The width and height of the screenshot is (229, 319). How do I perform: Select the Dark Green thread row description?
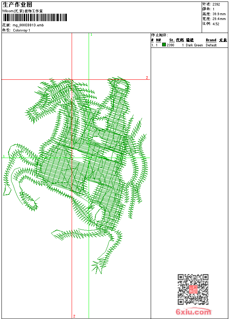point(194,45)
